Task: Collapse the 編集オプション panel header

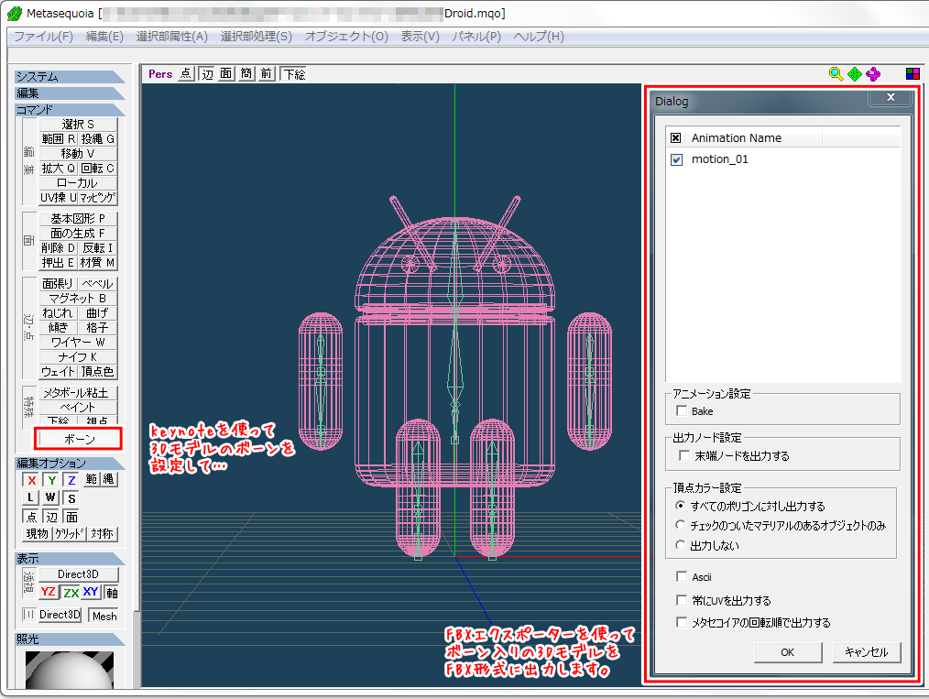Action: point(70,464)
